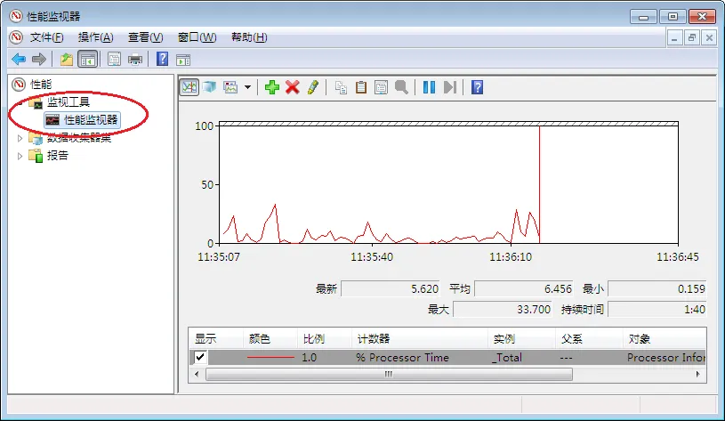Open graph Properties icon in the graph toolbar

point(381,87)
